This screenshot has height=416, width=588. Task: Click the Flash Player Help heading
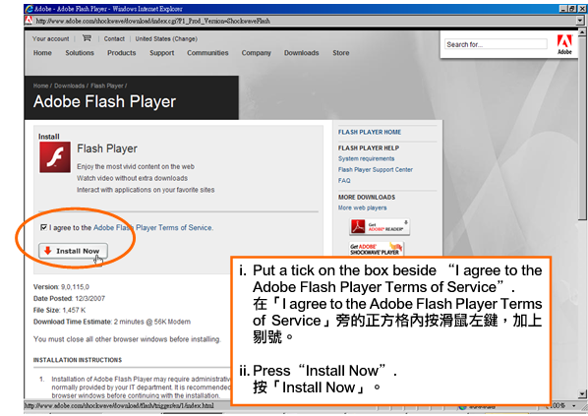pyautogui.click(x=369, y=149)
